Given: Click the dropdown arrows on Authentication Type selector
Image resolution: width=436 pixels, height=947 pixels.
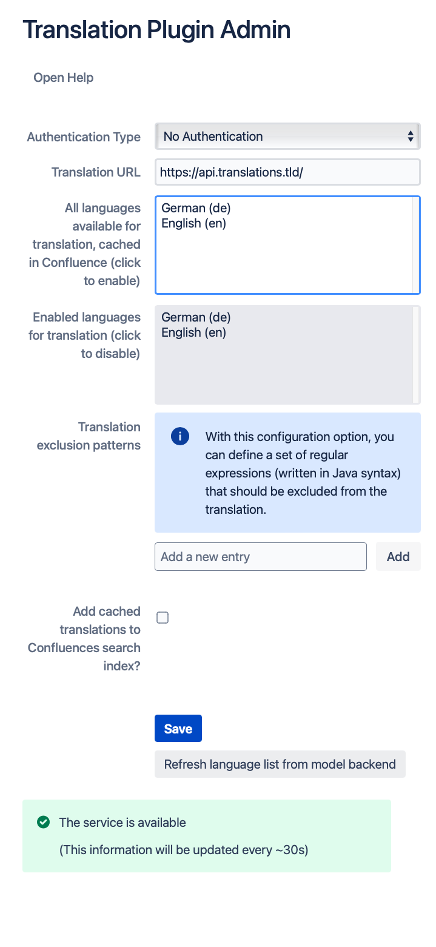Looking at the screenshot, I should pyautogui.click(x=411, y=136).
